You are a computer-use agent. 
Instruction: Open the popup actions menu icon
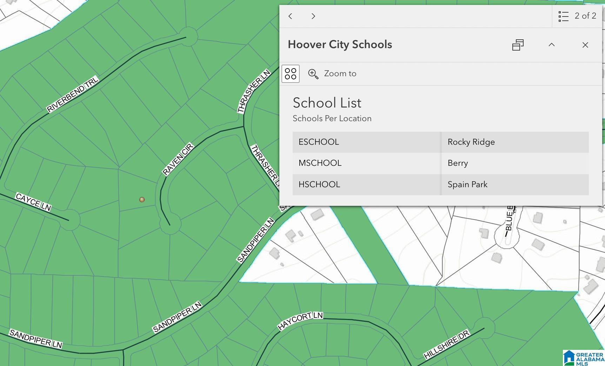point(291,74)
